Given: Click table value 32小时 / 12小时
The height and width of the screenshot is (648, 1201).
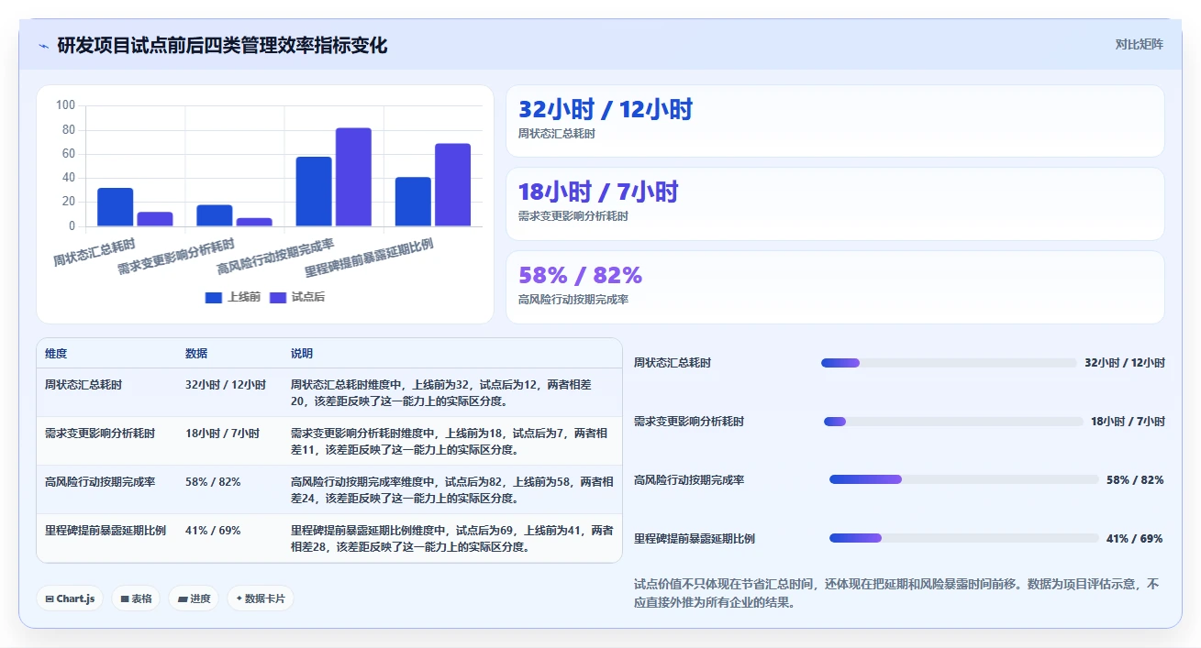Looking at the screenshot, I should [226, 385].
